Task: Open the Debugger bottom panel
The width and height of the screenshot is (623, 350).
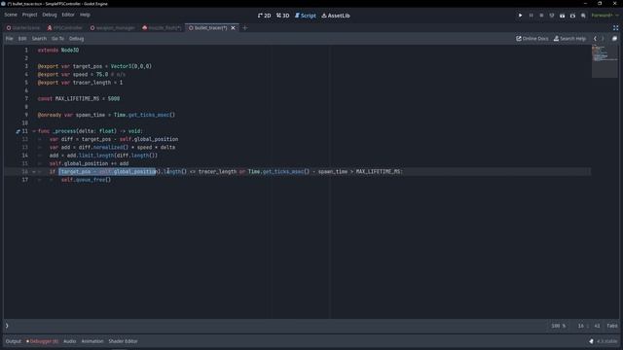Action: (x=42, y=341)
